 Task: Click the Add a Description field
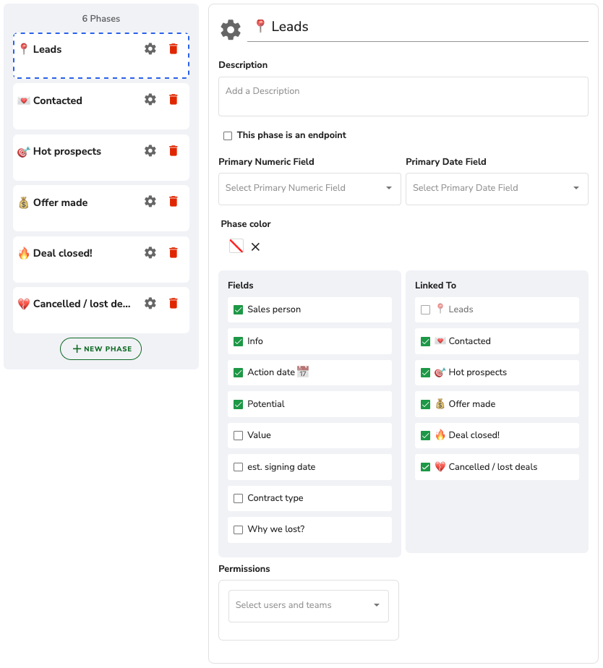pyautogui.click(x=403, y=97)
